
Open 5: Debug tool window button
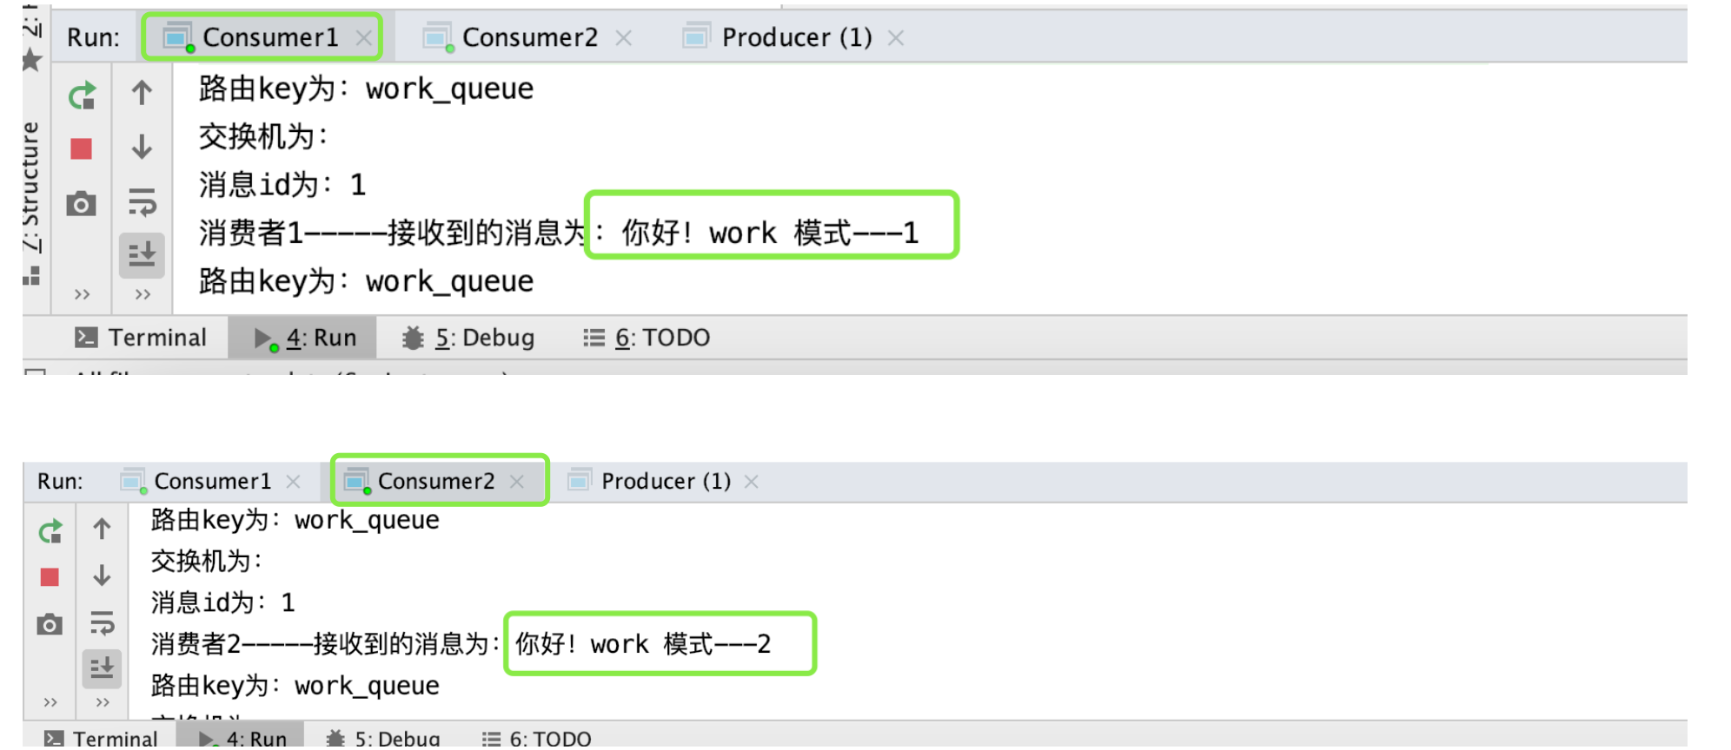click(x=468, y=338)
